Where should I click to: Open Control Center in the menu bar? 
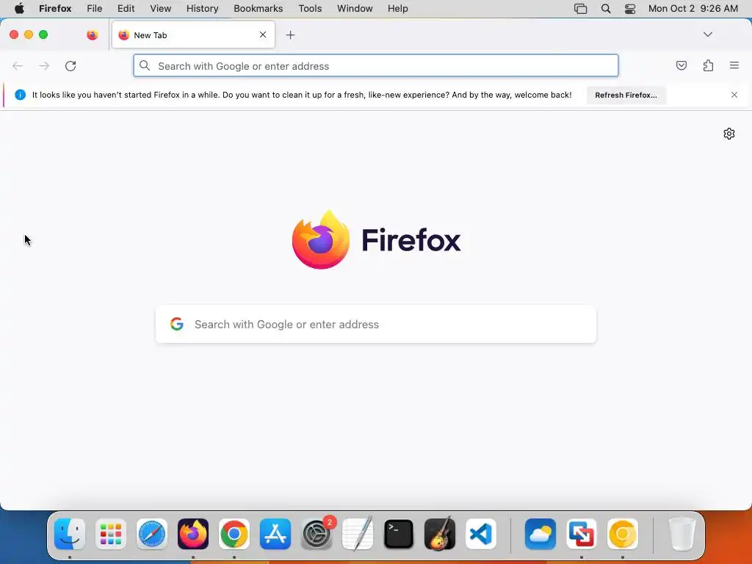pos(630,9)
